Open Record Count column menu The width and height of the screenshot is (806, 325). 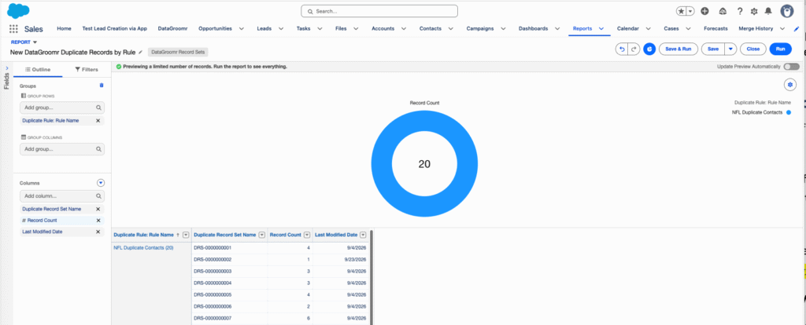click(x=307, y=235)
